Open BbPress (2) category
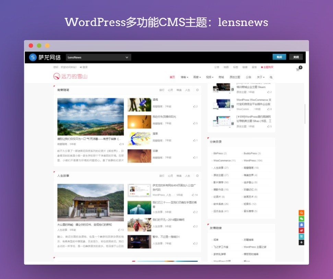This screenshot has height=279, width=333. 219,153
